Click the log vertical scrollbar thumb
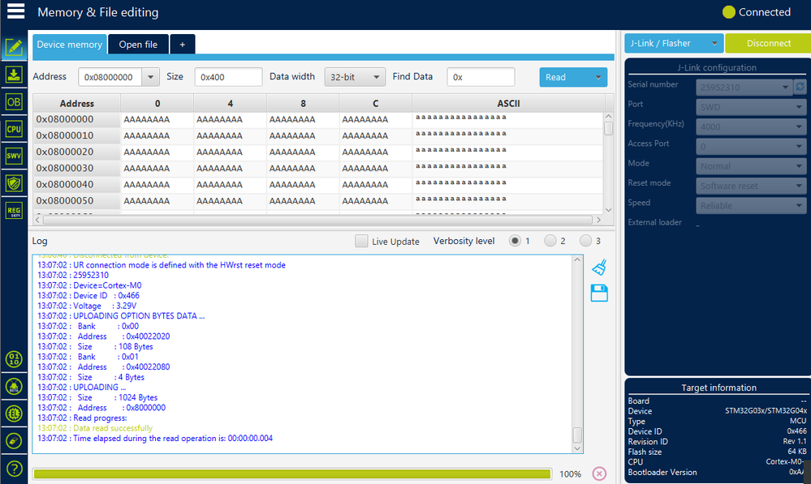Screen dimensions: 811x484 pyautogui.click(x=577, y=435)
